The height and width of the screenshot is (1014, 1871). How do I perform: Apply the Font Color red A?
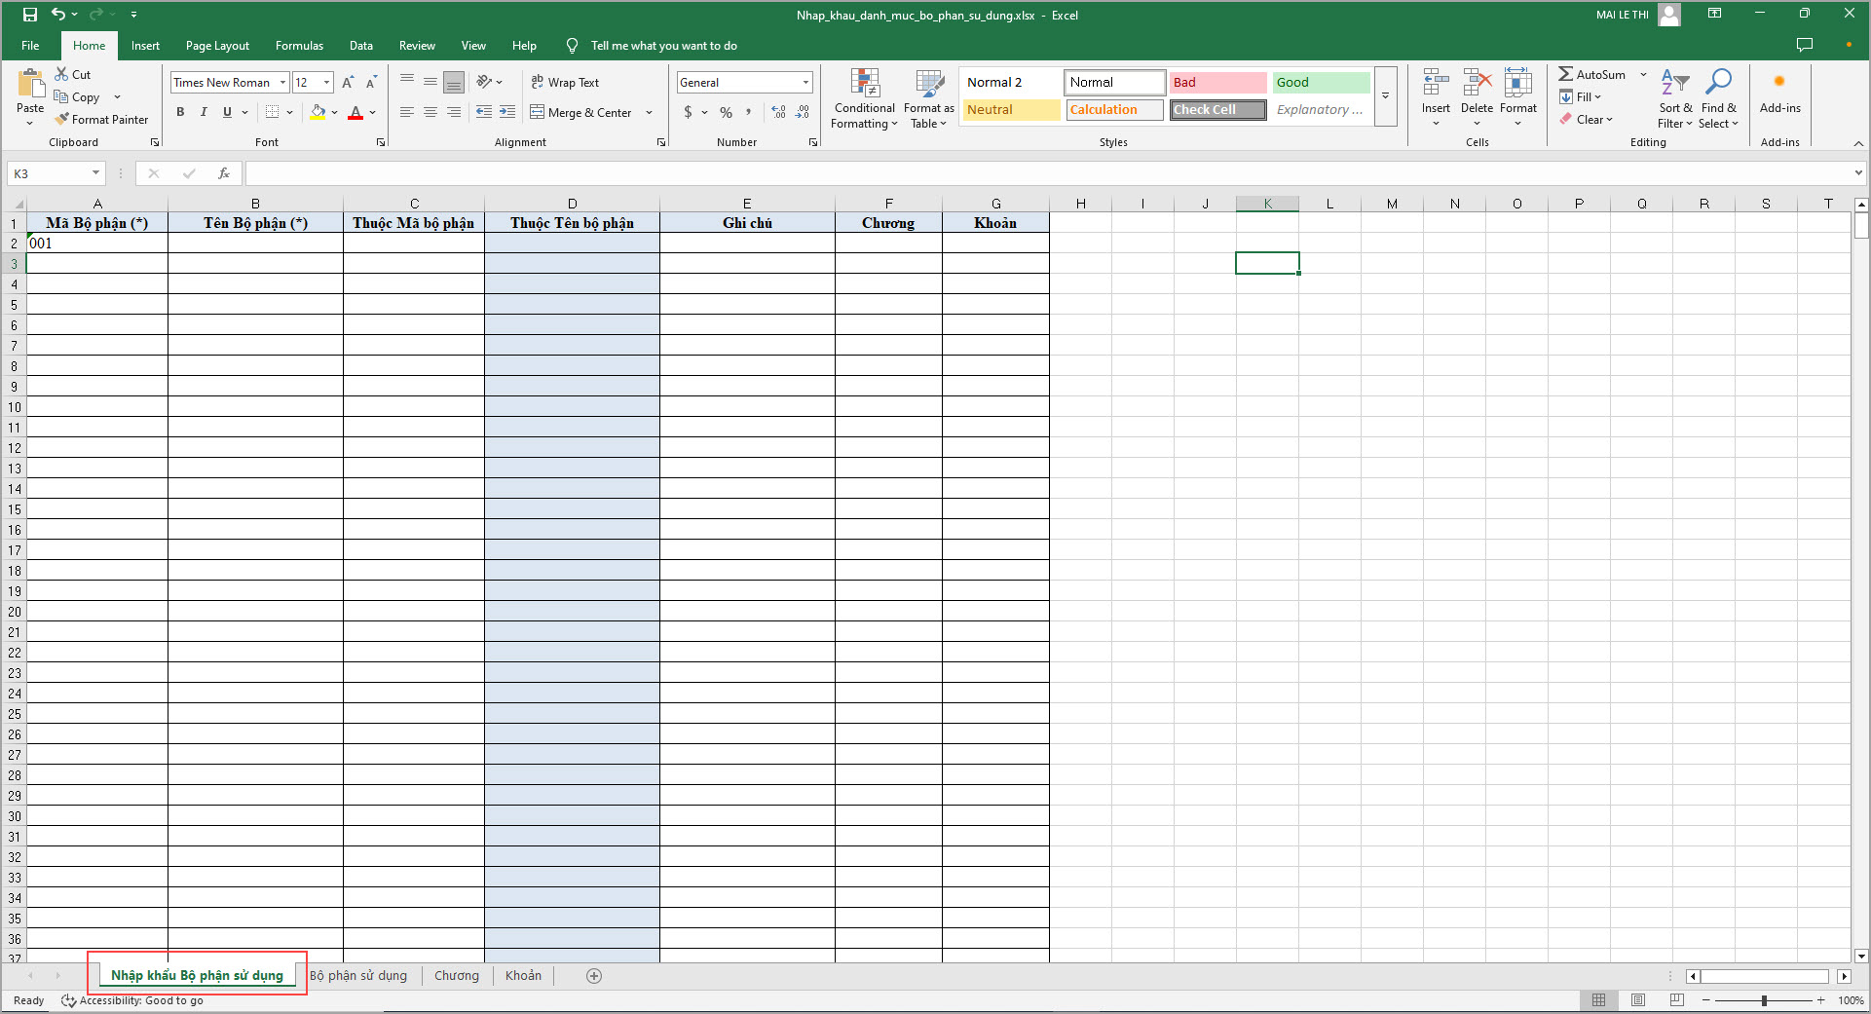pyautogui.click(x=355, y=112)
